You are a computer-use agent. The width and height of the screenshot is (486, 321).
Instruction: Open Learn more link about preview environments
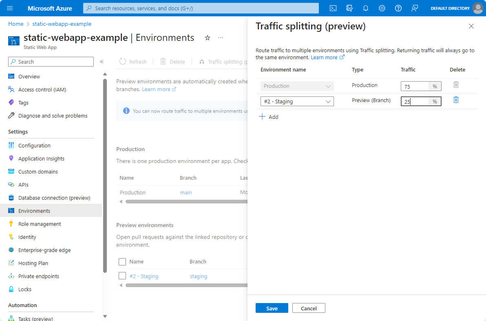pyautogui.click(x=159, y=89)
